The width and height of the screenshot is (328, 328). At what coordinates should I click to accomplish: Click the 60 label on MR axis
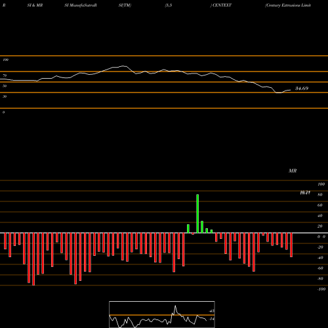[x=319, y=205]
